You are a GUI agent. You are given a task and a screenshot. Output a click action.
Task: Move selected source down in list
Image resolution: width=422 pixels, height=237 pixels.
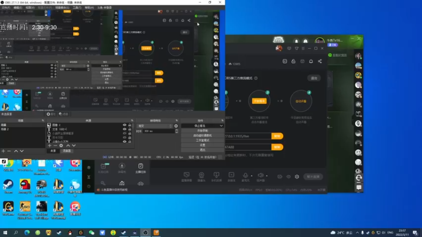tap(74, 145)
